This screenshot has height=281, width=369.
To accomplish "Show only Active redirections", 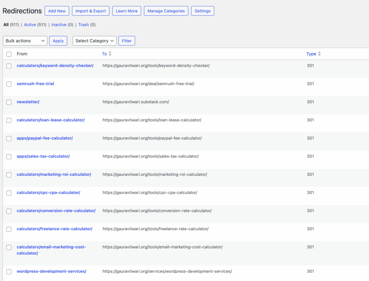I will click(x=30, y=25).
